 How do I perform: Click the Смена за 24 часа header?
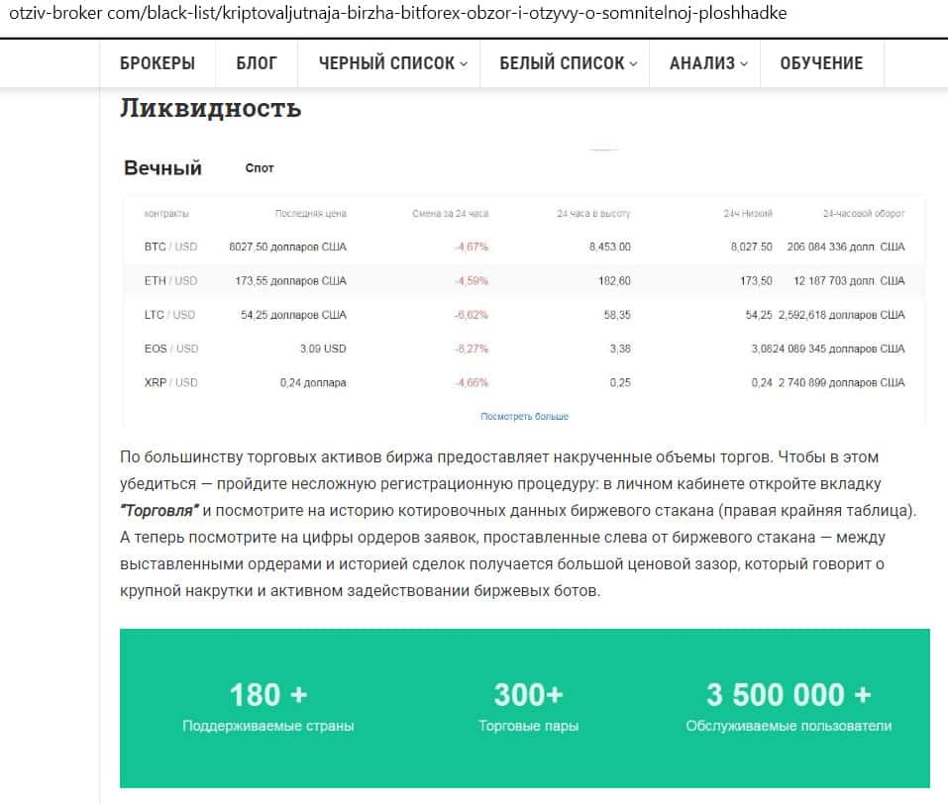point(450,214)
